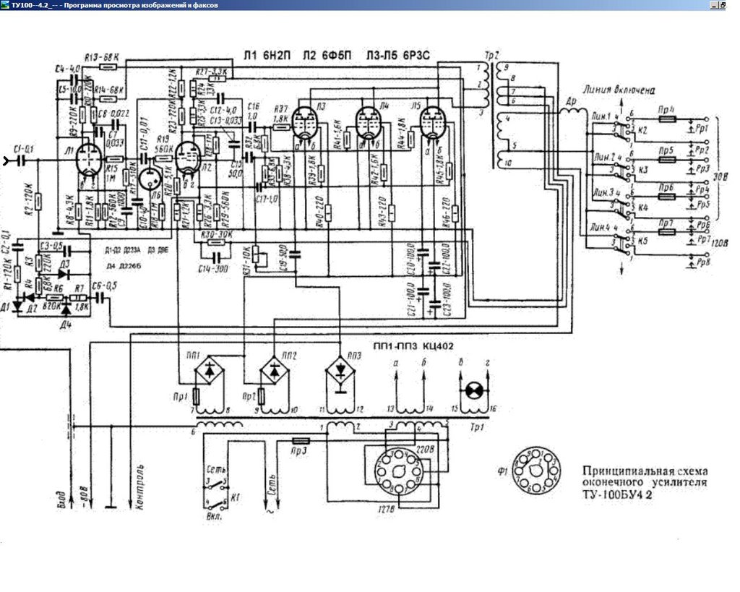Image resolution: width=740 pixels, height=592 pixels.
Task: Click the 'Тр2' output transformer label
Action: (x=491, y=56)
